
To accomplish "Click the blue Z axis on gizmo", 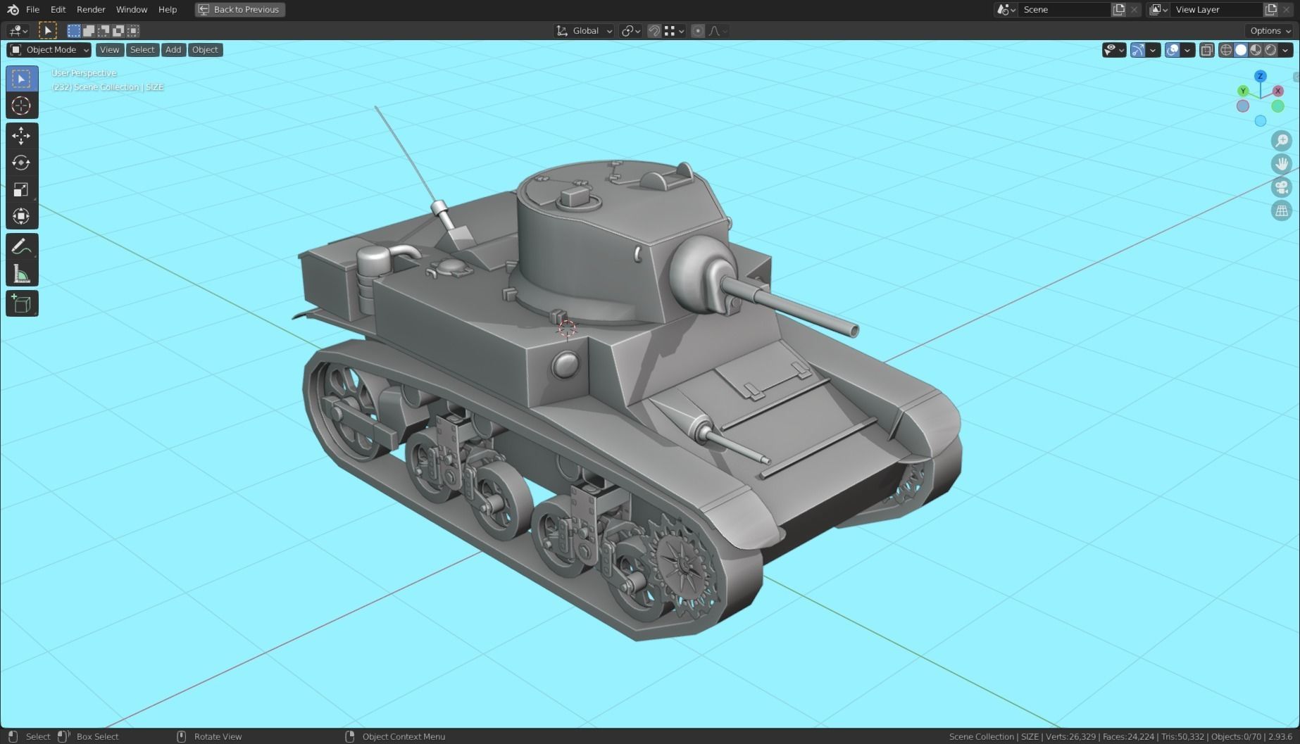I will 1261,76.
